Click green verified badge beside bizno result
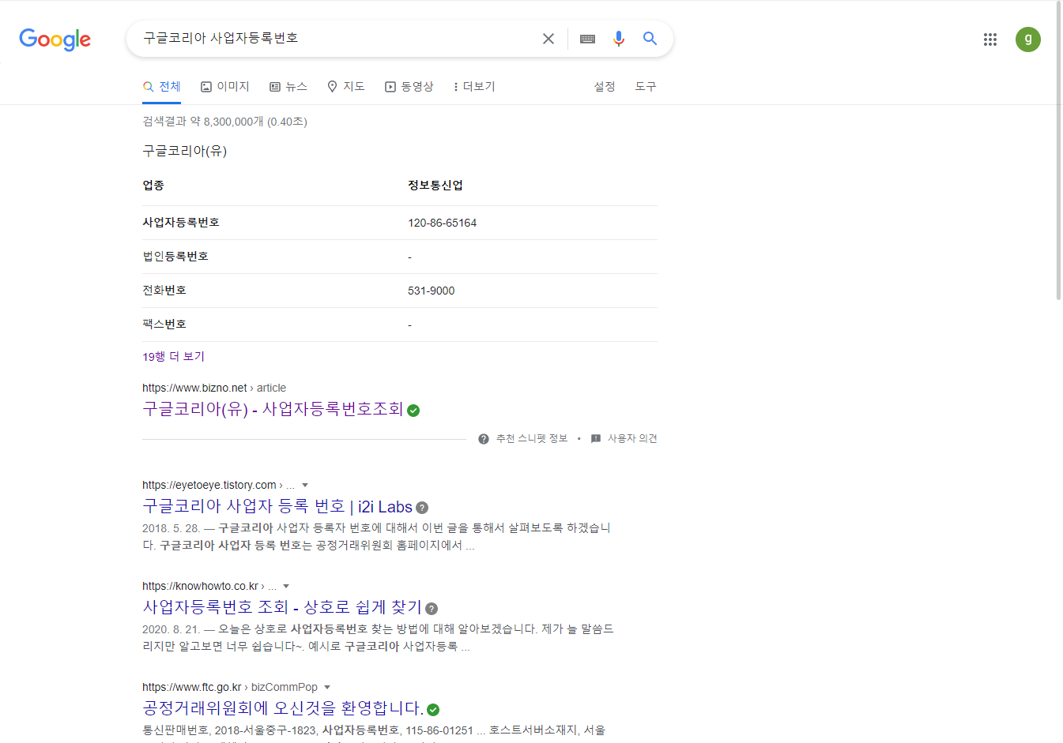The width and height of the screenshot is (1063, 743). [413, 411]
